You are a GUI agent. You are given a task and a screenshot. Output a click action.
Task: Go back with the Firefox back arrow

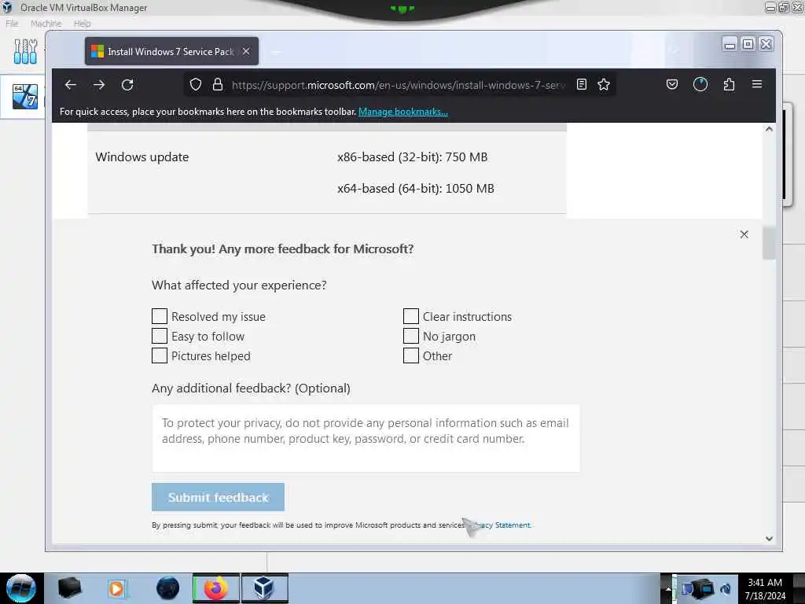(x=70, y=85)
